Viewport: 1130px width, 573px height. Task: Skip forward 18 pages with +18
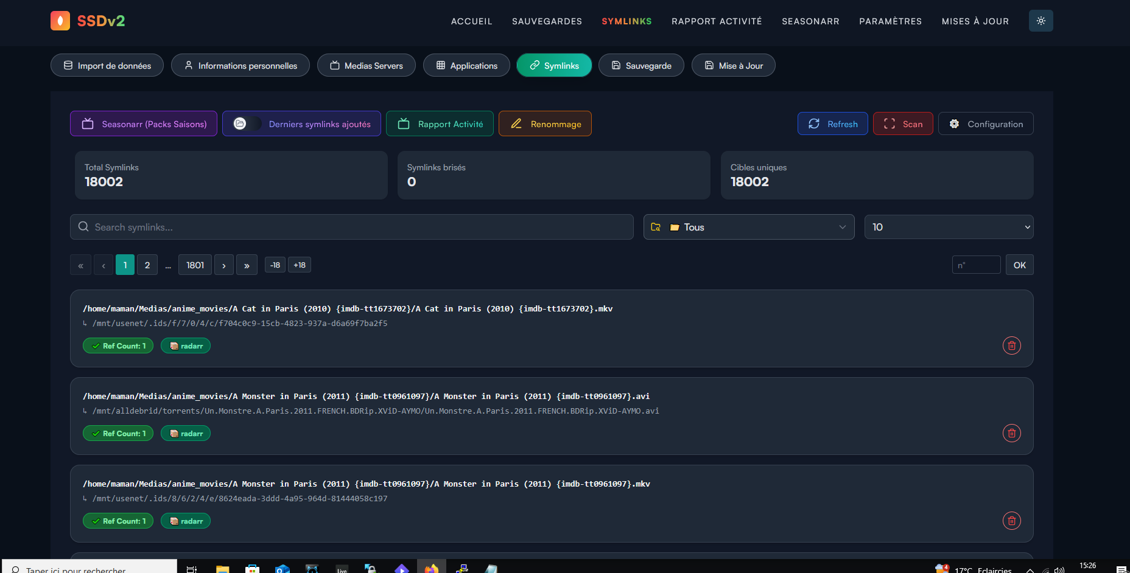(x=300, y=265)
